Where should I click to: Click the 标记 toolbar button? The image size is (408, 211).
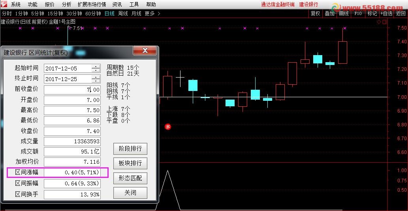click(x=372, y=13)
